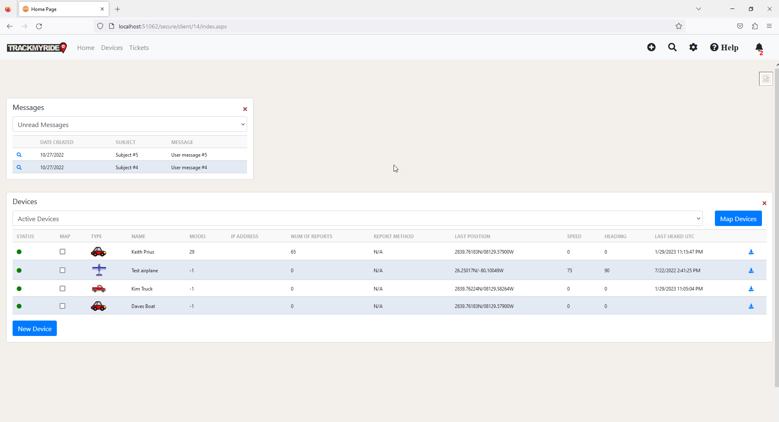Click the Daves Boat name cell
Image resolution: width=779 pixels, height=422 pixels.
click(143, 306)
